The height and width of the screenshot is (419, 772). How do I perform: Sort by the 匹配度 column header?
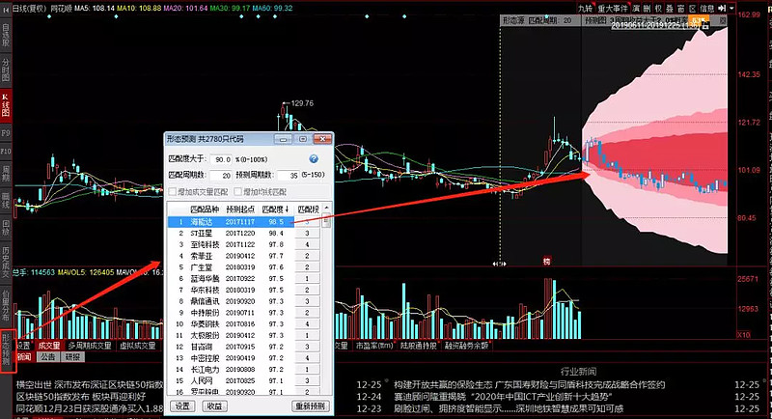[275, 209]
